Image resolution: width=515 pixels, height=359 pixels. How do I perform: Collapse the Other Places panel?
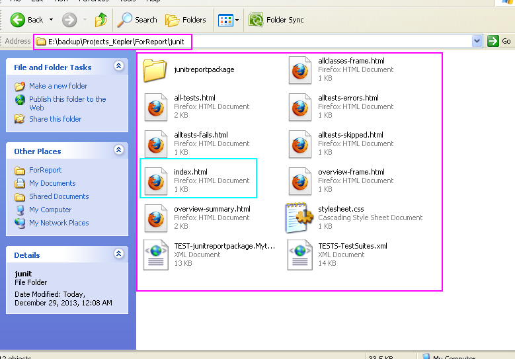[x=118, y=150]
